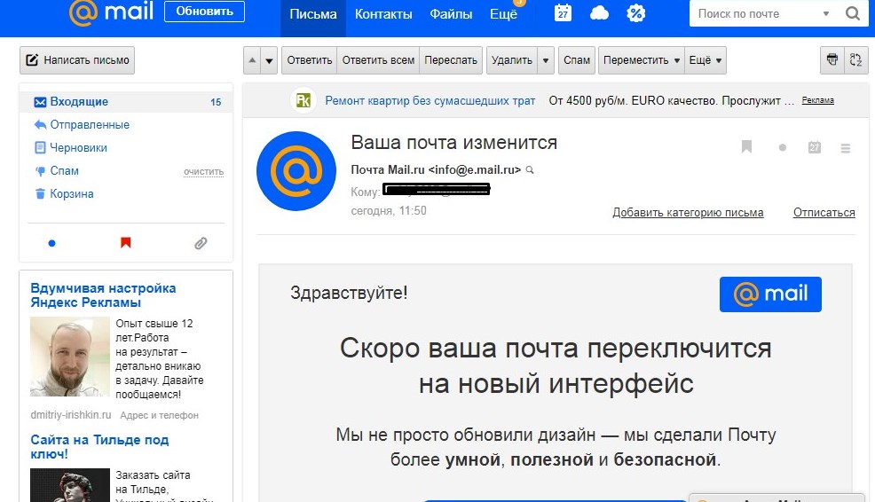Expand the dropdown arrow beside Удалить
This screenshot has width=875, height=502.
(547, 60)
